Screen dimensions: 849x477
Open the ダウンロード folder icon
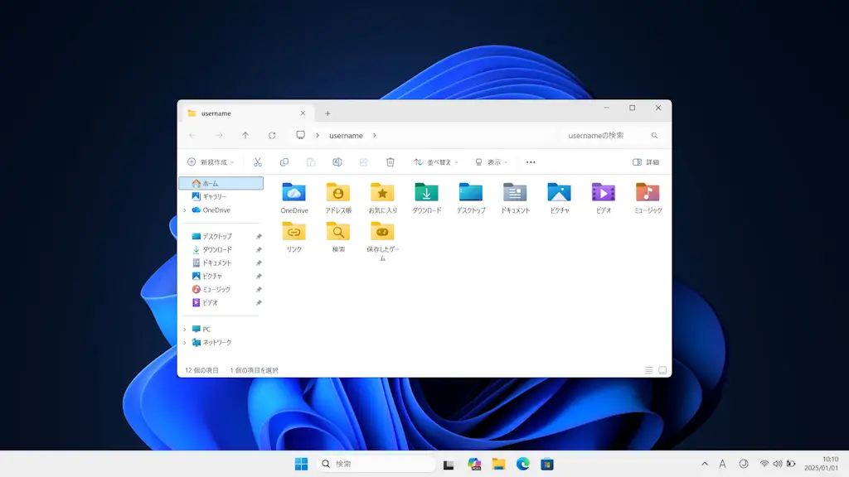426,193
